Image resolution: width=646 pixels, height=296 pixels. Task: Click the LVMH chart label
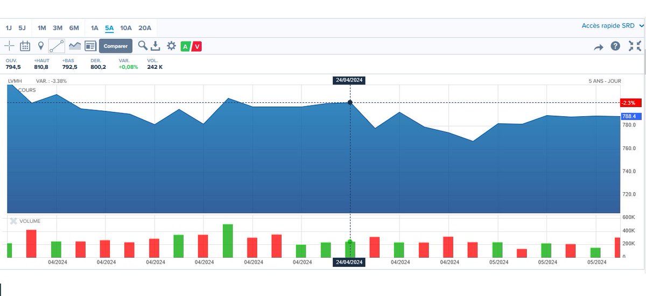point(15,81)
